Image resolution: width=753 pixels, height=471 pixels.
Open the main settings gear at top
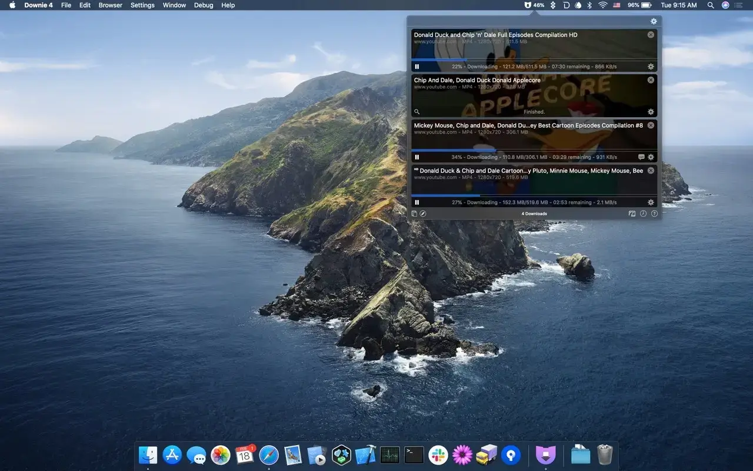[x=654, y=21]
